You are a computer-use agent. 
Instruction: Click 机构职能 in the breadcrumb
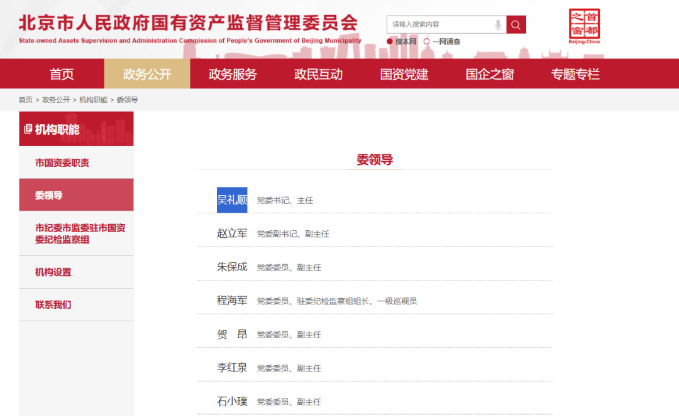coord(93,100)
